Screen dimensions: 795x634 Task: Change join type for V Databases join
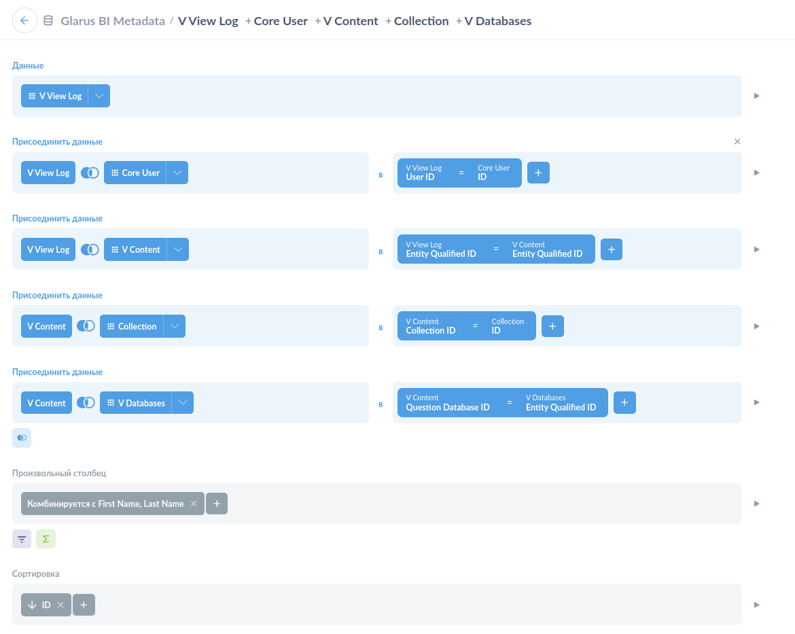(86, 403)
